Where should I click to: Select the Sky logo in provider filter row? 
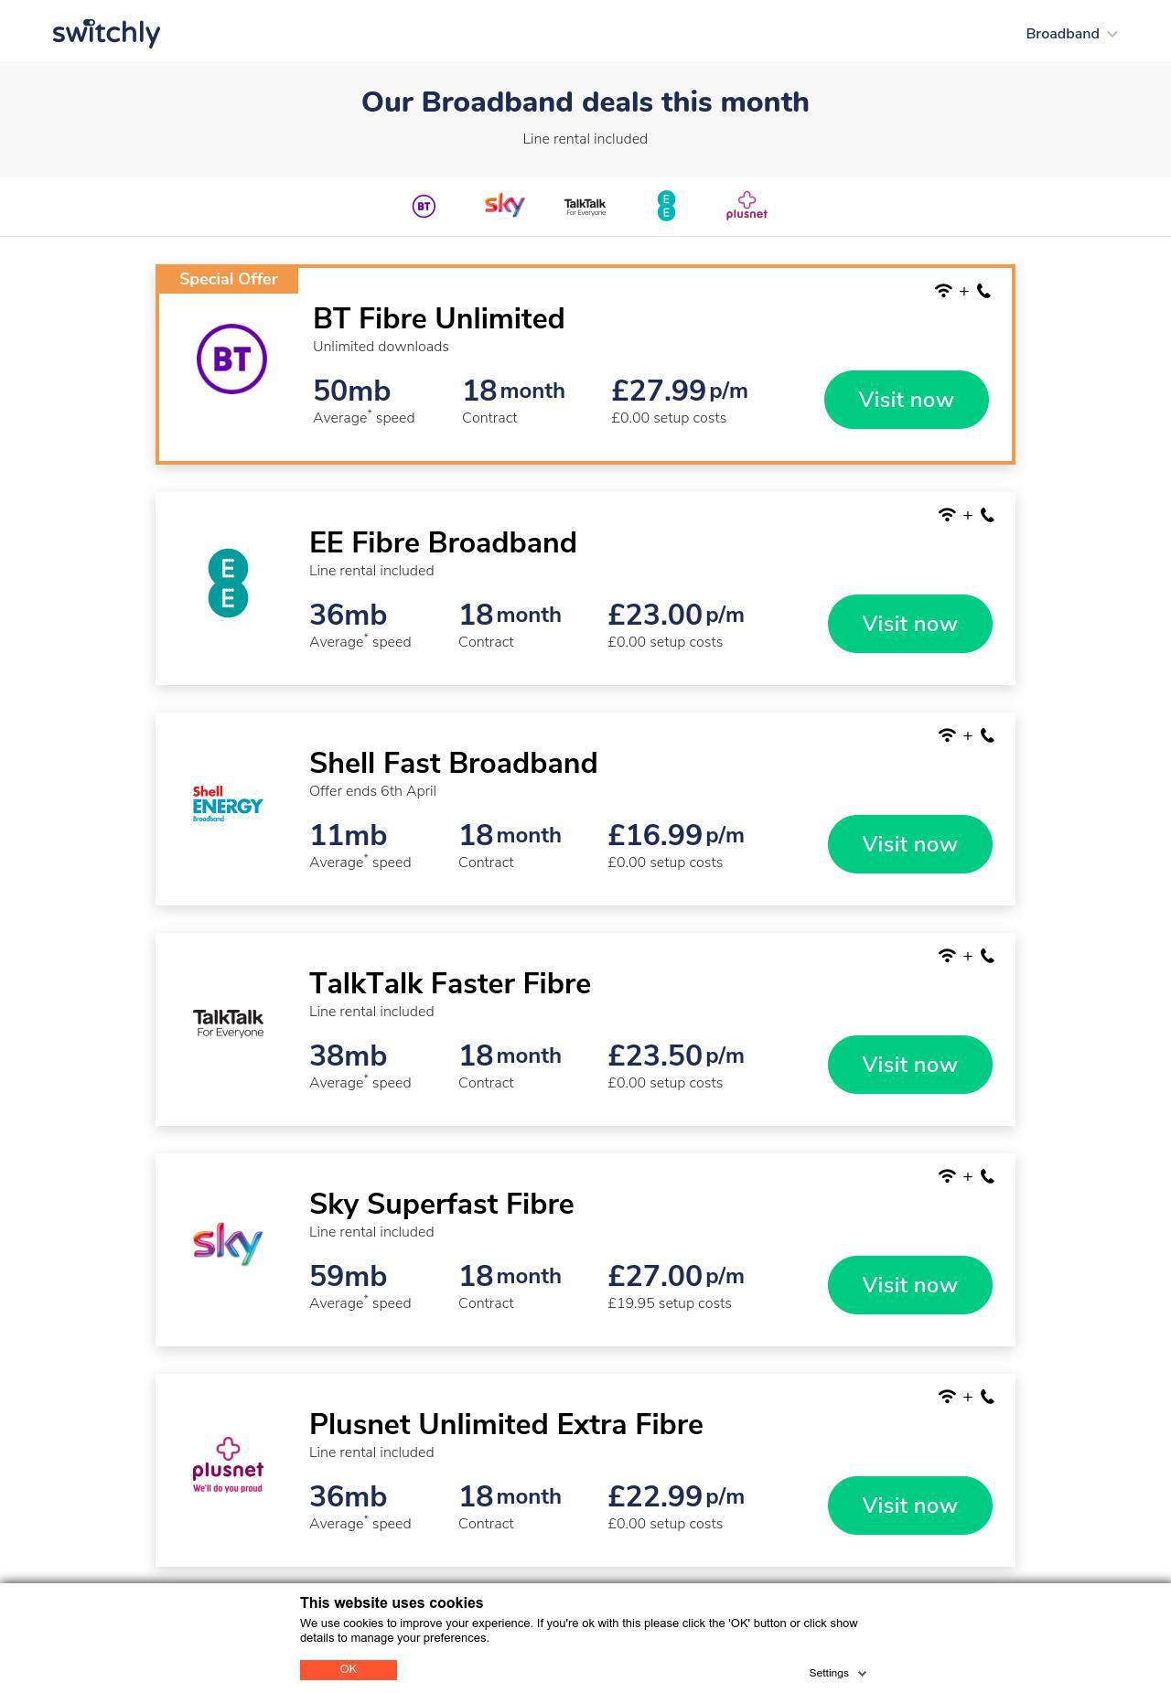tap(504, 205)
